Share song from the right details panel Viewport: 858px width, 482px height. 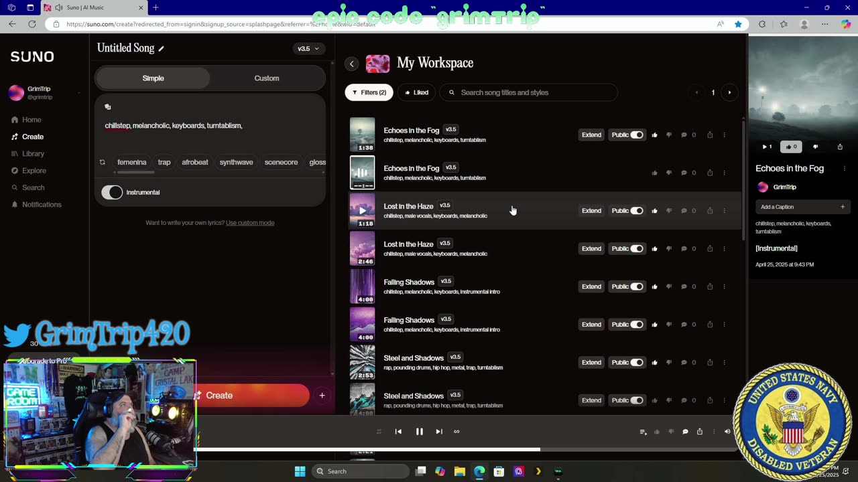840,147
